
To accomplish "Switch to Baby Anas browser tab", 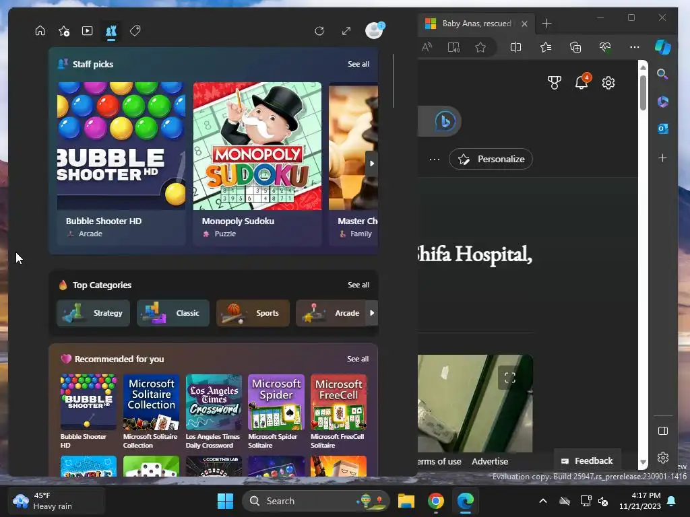I will 476,24.
